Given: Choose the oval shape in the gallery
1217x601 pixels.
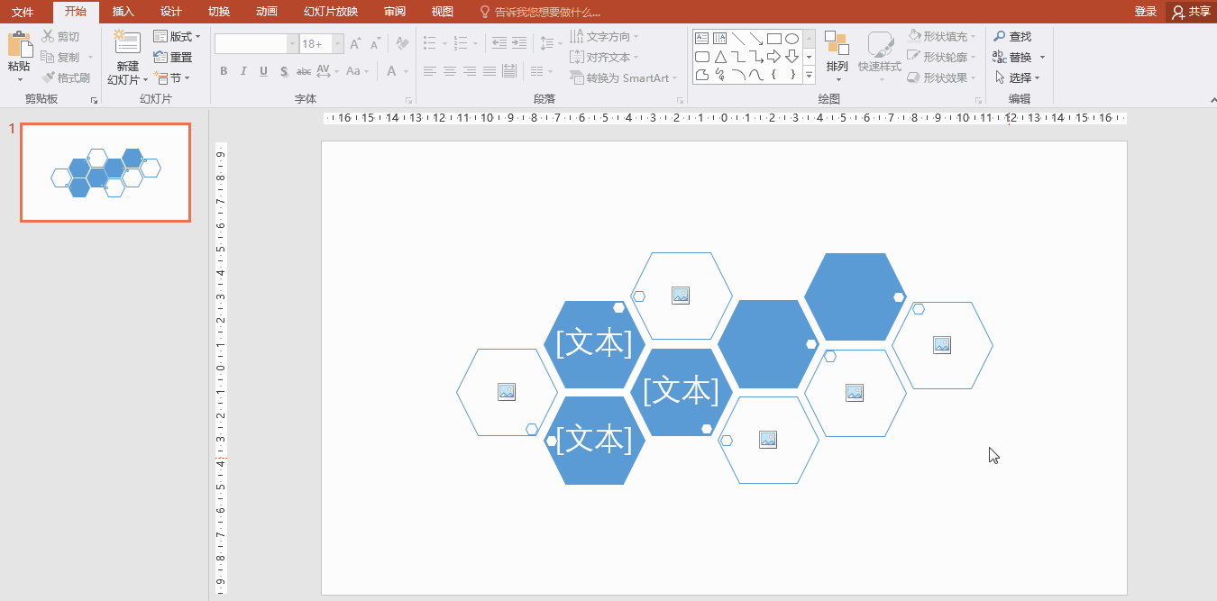Looking at the screenshot, I should (792, 38).
